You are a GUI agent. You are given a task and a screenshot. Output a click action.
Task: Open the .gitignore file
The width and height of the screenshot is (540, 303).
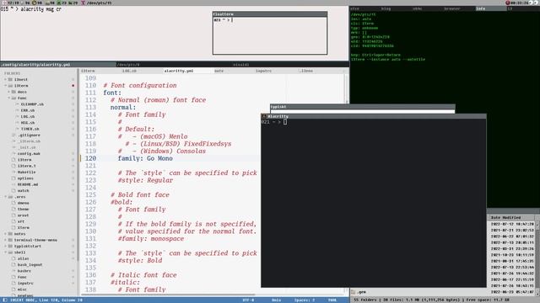(29, 135)
